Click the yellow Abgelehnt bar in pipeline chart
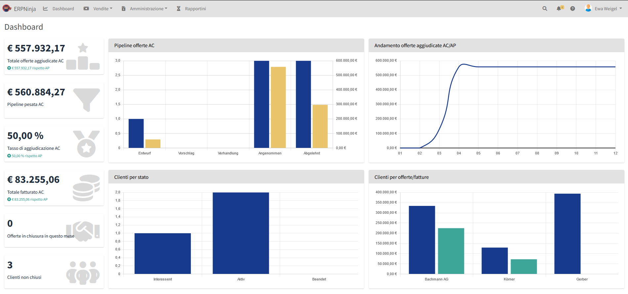This screenshot has height=294, width=628. (320, 126)
